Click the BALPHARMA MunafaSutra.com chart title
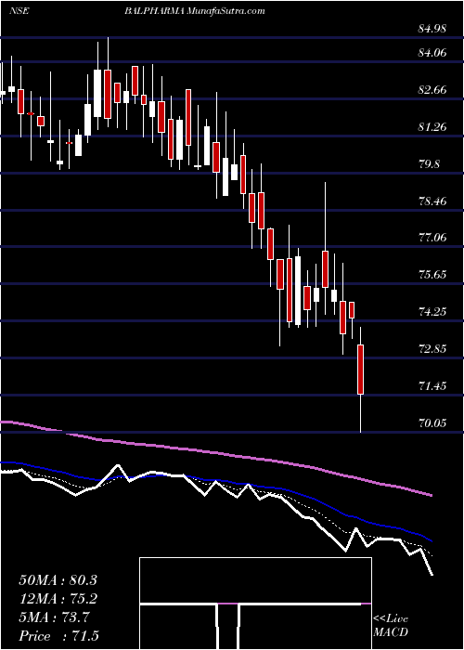 194,11
